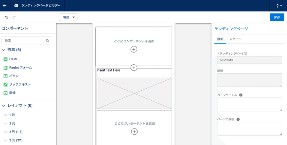Viewport: 287px width, 145px height.
Task: Click info icon next to ページタイトル
Action: [x=241, y=95]
